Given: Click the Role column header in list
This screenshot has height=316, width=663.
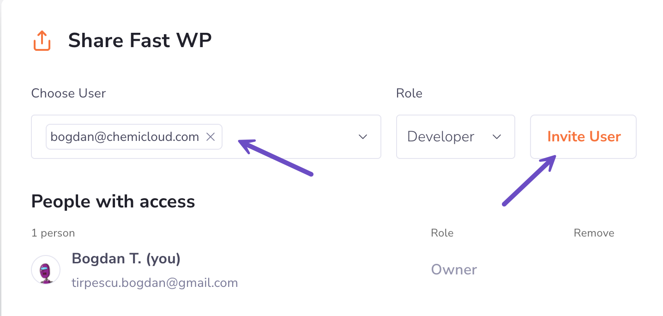Looking at the screenshot, I should pos(442,233).
